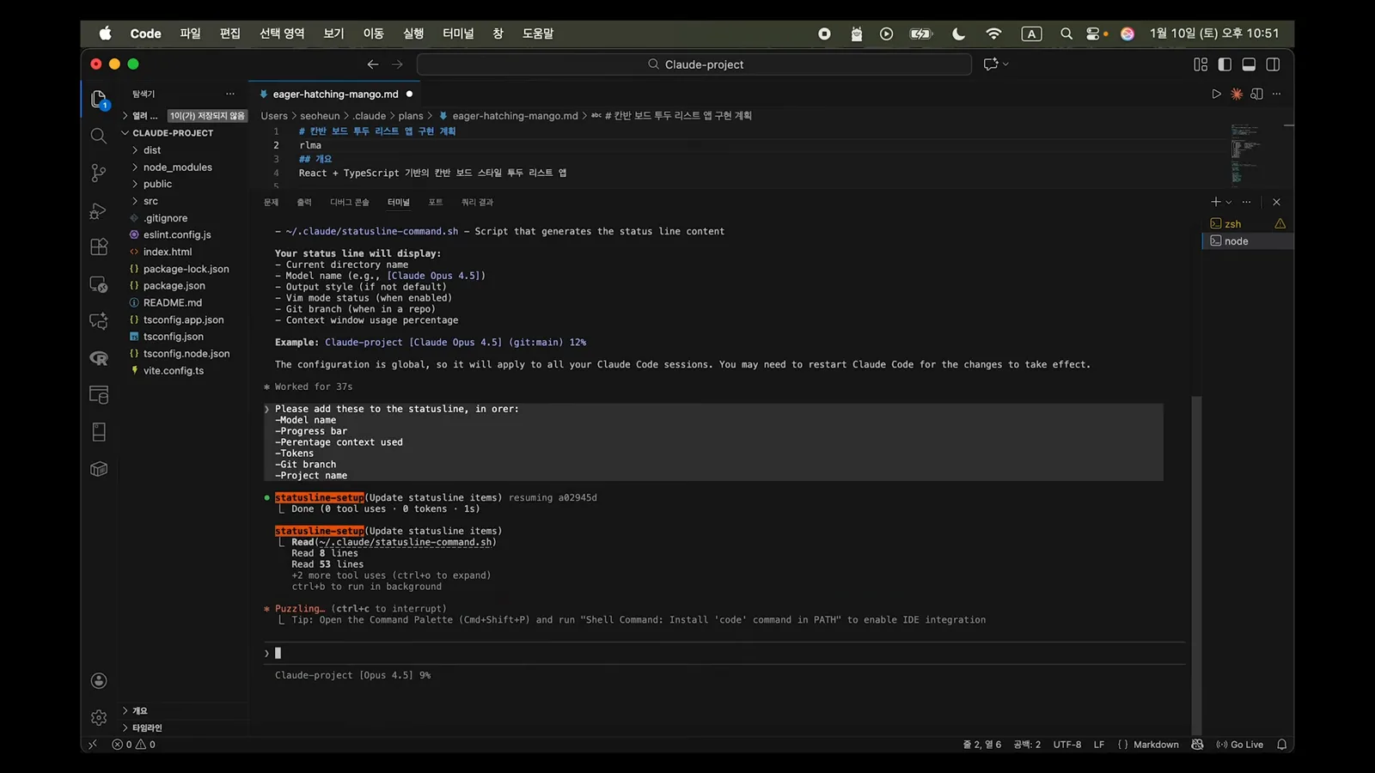Open the Copilot chat icon in title bar
The width and height of the screenshot is (1375, 773).
click(991, 64)
